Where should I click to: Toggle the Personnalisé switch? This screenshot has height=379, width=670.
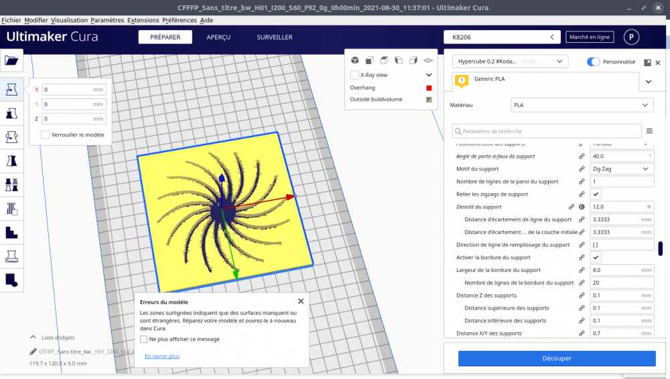click(593, 61)
